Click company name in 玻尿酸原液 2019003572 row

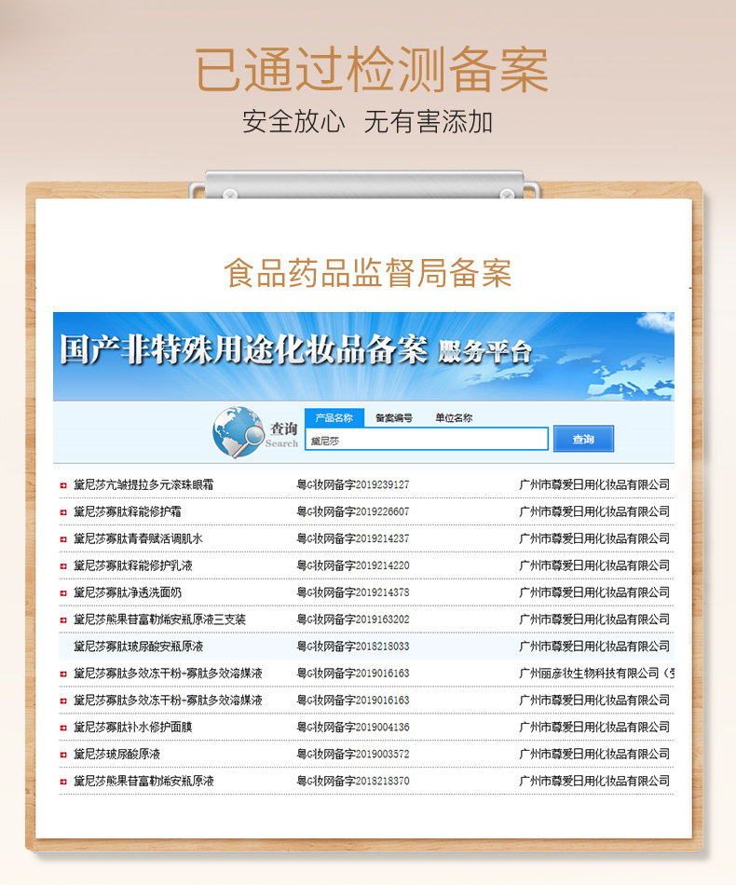[x=594, y=754]
